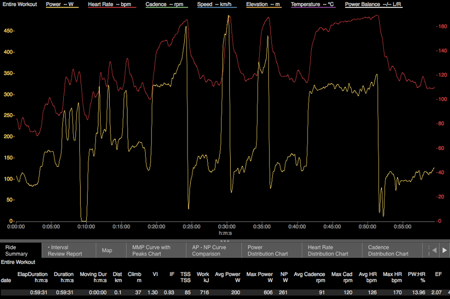Click the Entire Workout label above chart
Screen dimensions: 450x299
(x=19, y=4)
